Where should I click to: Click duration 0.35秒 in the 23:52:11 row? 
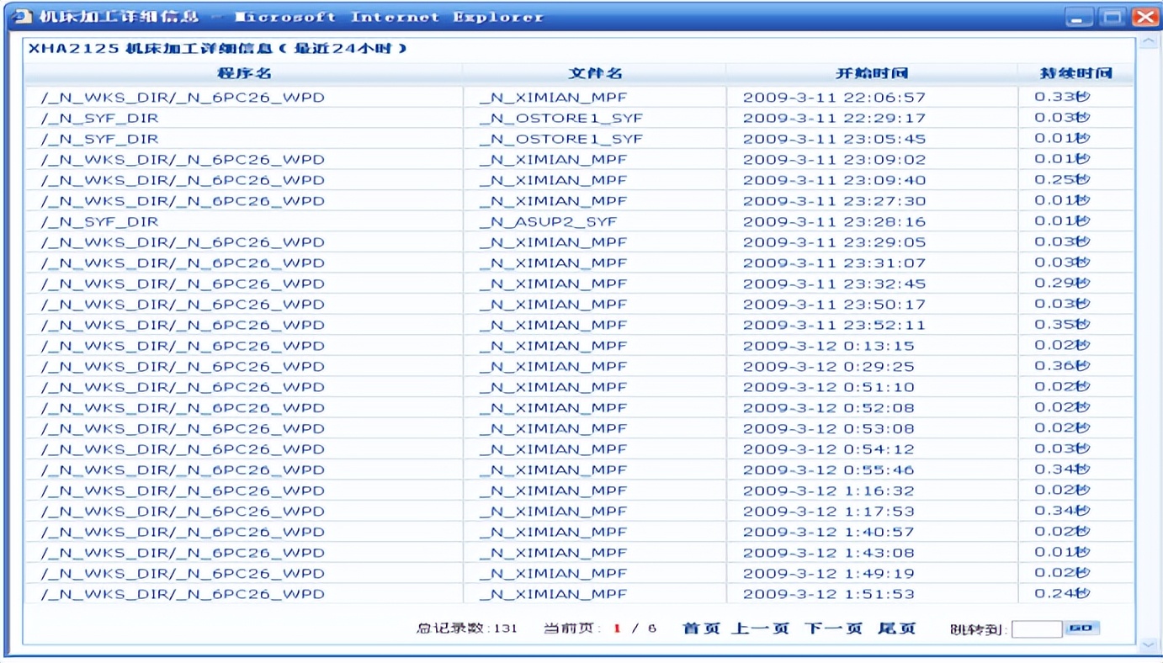click(1062, 326)
